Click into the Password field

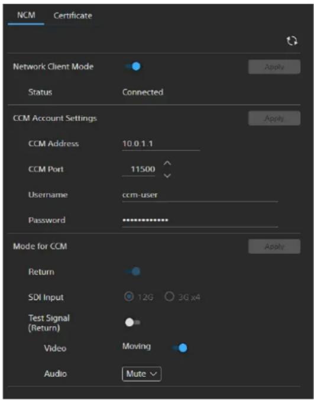click(200, 220)
